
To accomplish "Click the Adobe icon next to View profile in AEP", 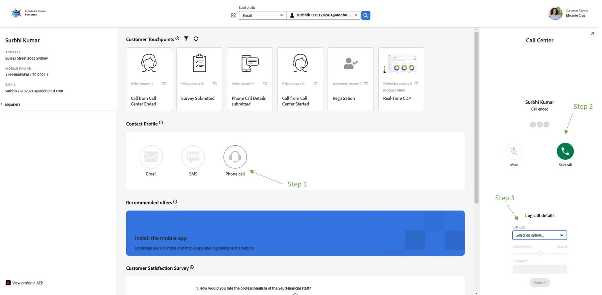I will 8,283.
